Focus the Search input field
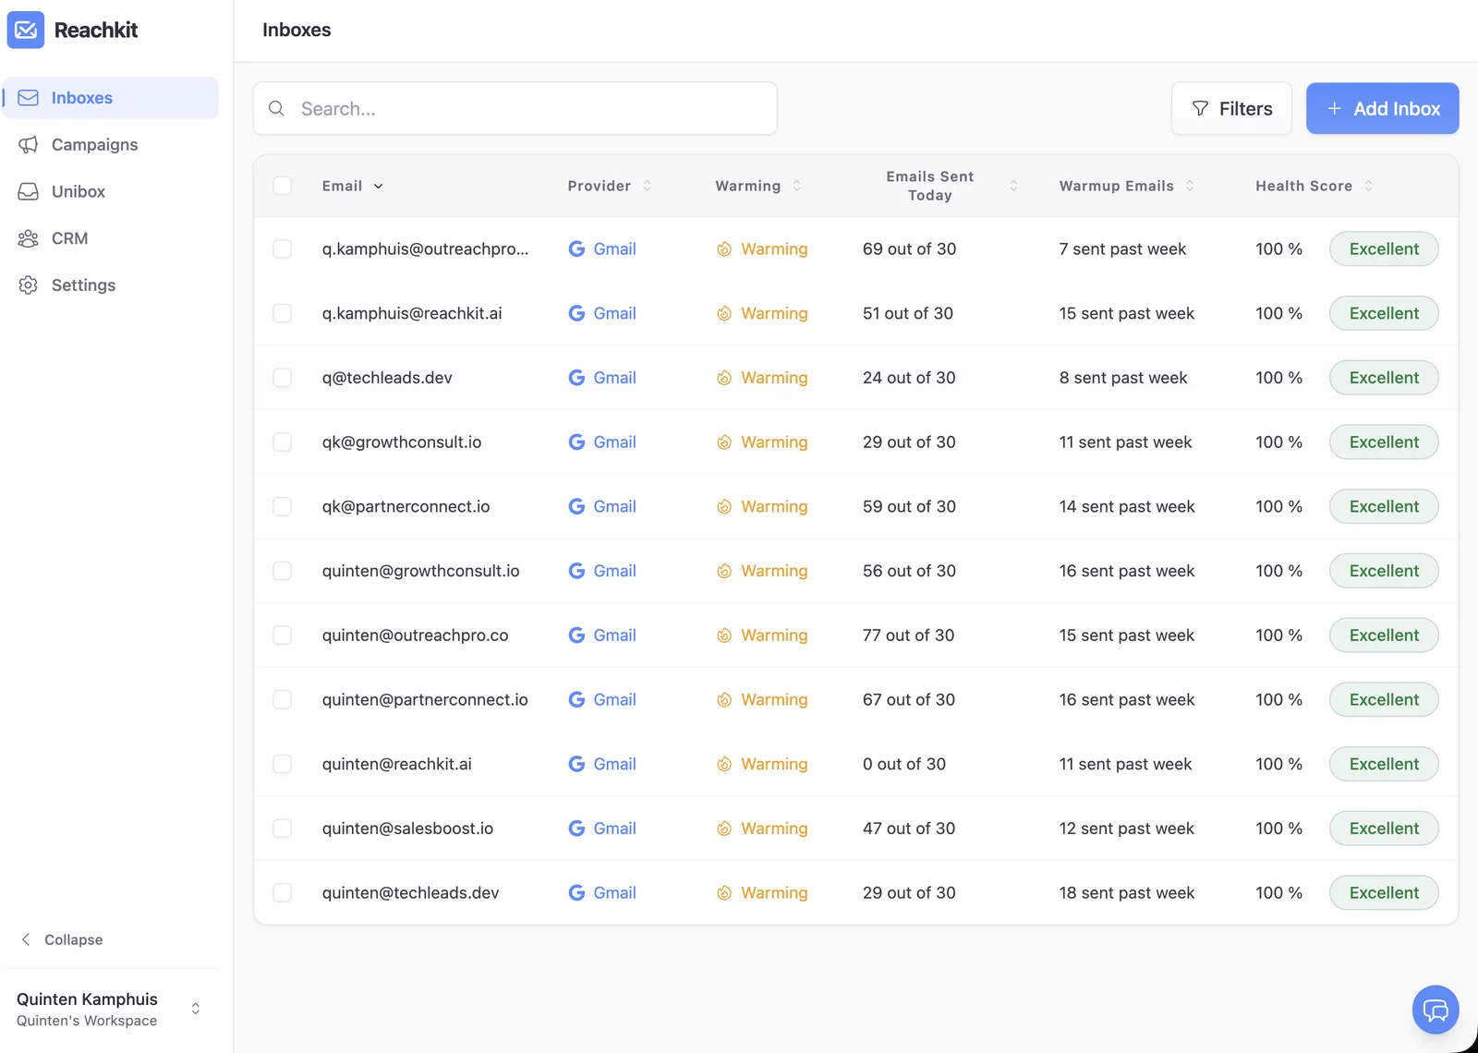 515,109
